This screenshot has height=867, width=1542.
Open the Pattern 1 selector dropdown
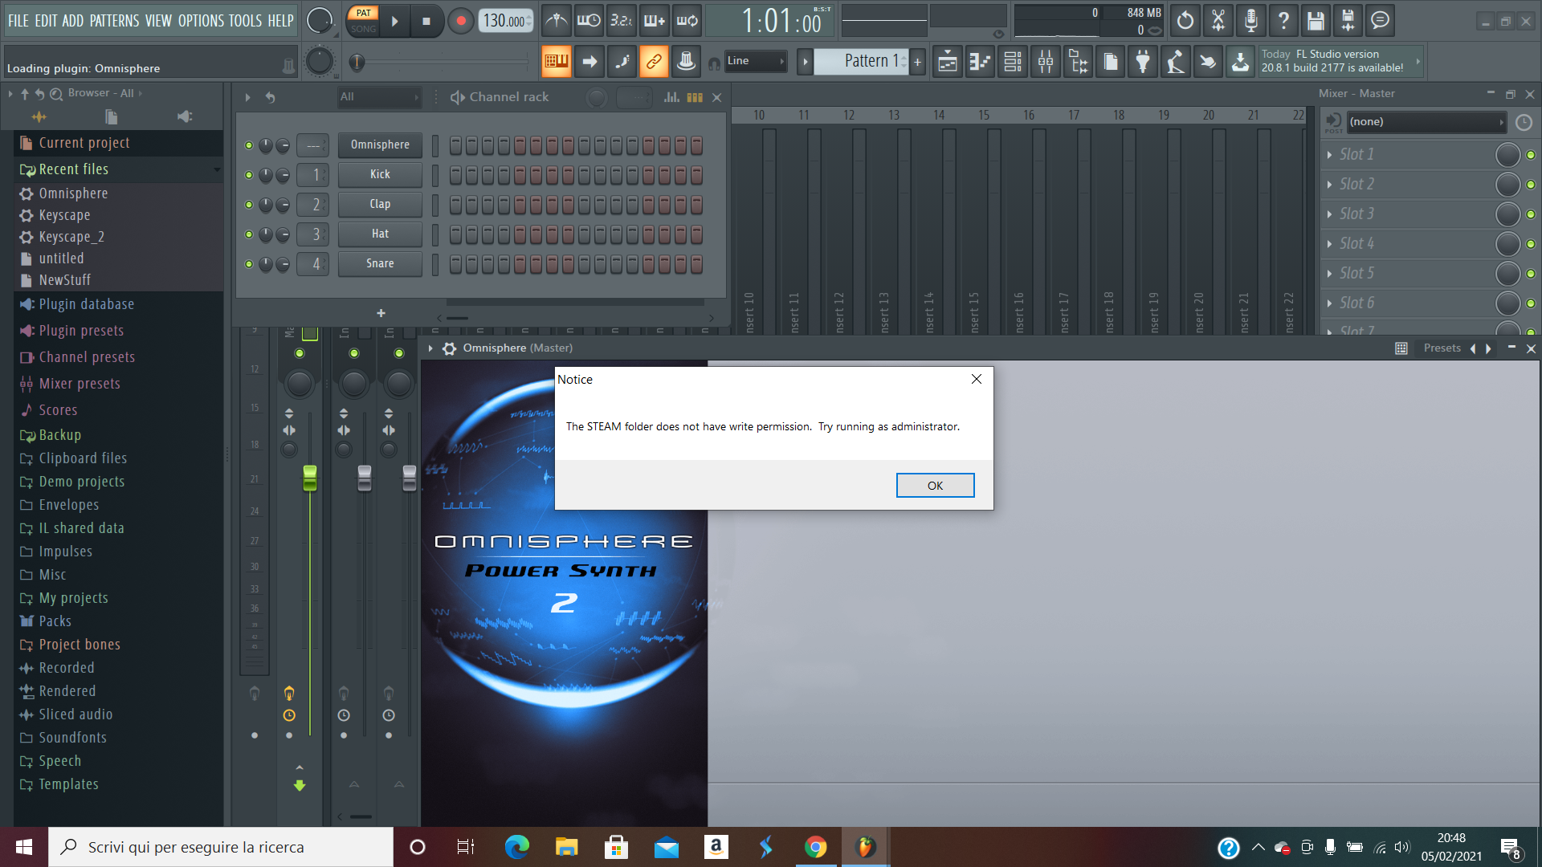tap(861, 61)
